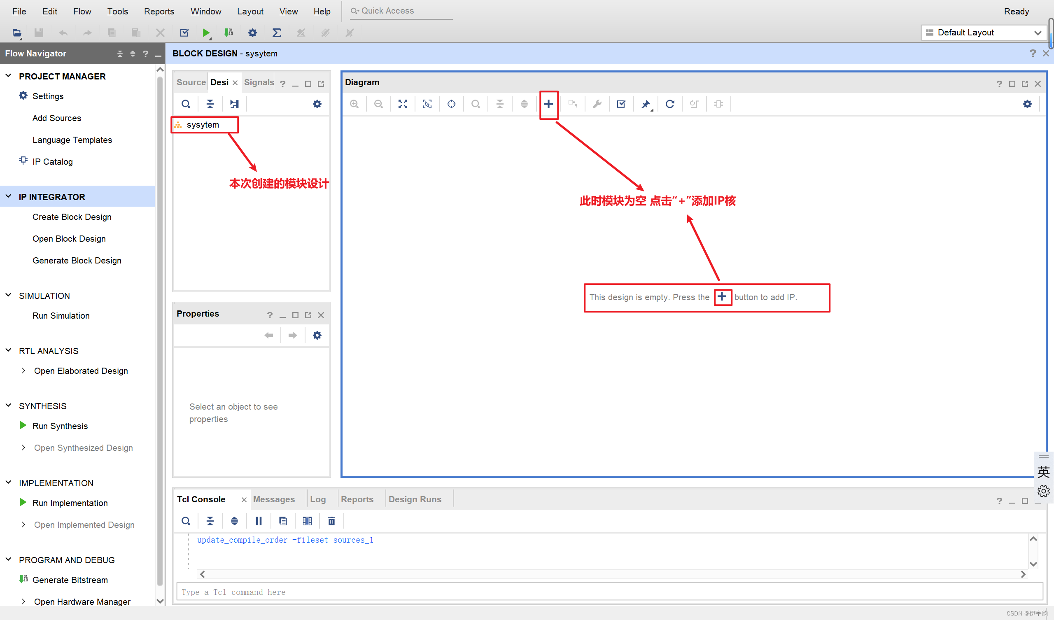
Task: Select the sysytem design tree item
Action: click(203, 125)
